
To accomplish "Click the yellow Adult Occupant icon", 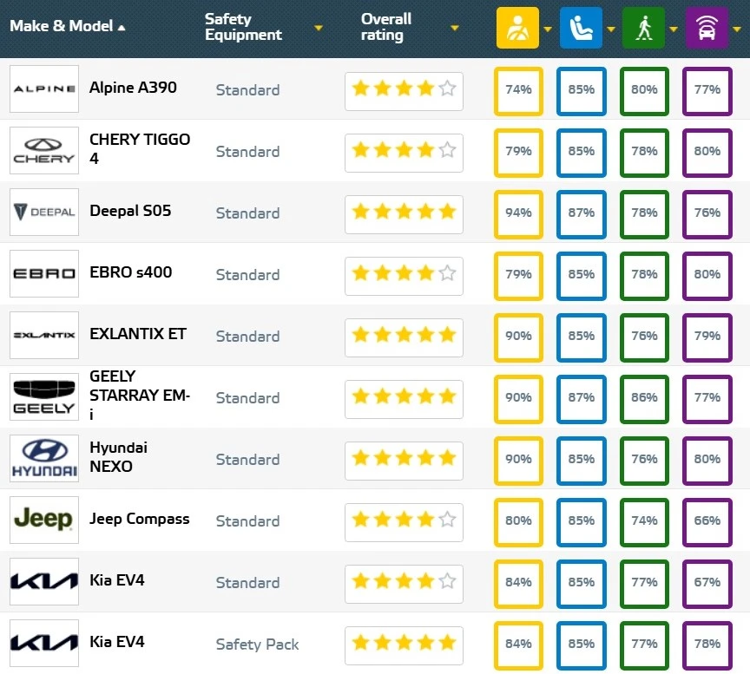I will coord(517,28).
